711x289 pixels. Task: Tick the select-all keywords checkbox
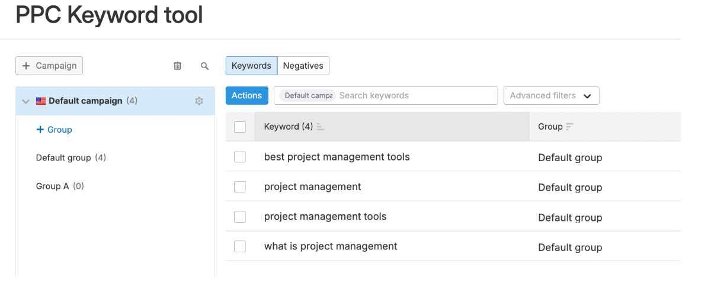[x=240, y=127]
